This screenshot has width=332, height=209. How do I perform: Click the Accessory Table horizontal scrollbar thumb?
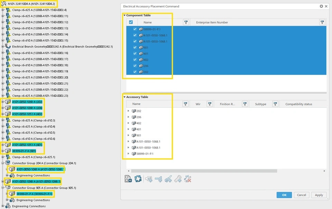coord(204,171)
